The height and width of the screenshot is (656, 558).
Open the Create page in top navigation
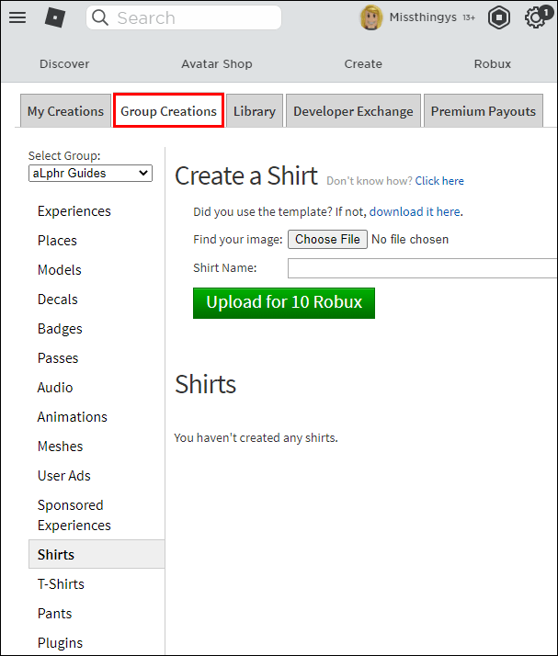click(x=363, y=64)
